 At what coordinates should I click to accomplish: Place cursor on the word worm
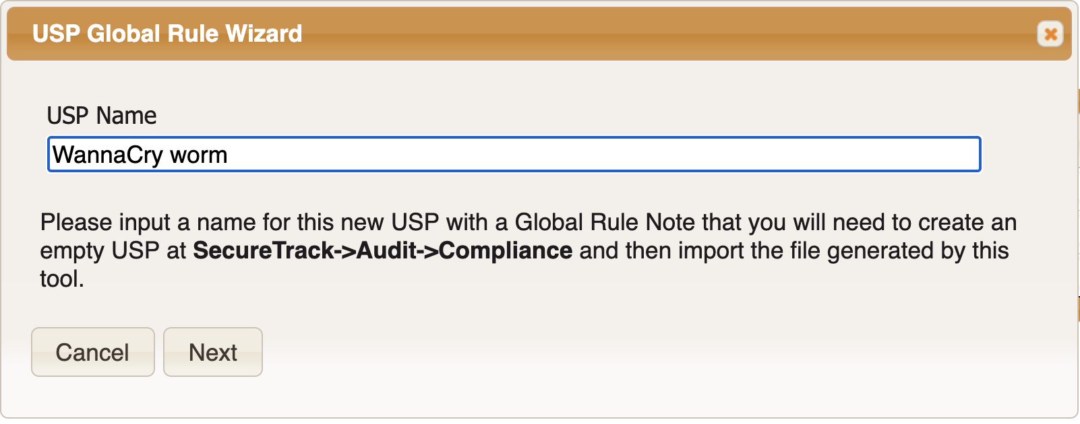(x=199, y=155)
